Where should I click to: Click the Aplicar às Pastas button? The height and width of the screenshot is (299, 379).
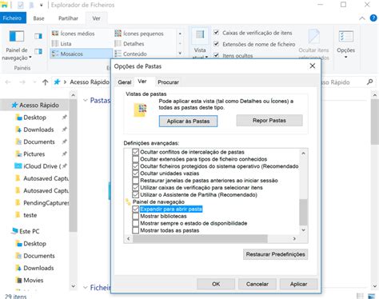188,122
